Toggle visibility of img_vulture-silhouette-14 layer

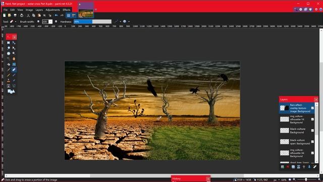pyautogui.click(x=312, y=119)
